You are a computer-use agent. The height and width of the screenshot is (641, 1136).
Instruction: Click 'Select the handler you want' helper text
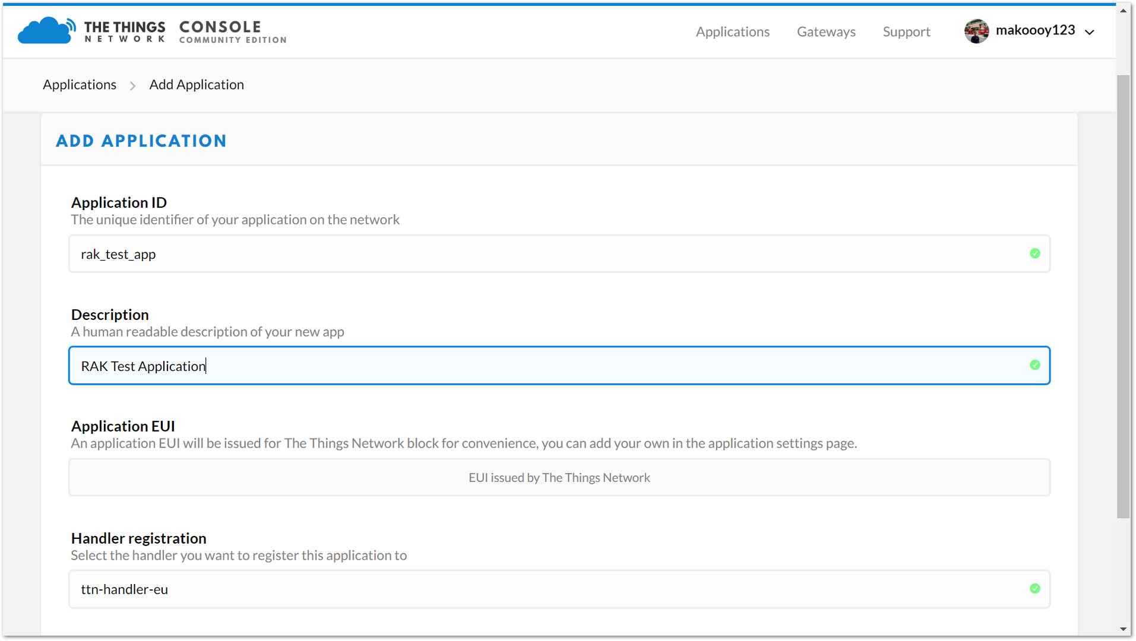click(239, 556)
